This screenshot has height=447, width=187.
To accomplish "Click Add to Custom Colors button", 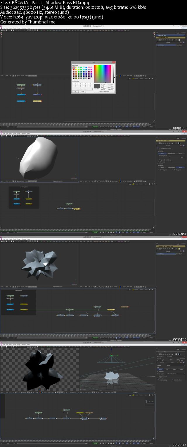I will [x=104, y=91].
